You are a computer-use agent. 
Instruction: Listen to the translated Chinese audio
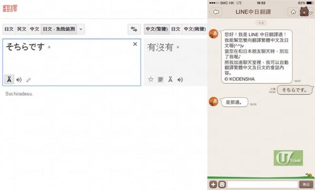tap(180, 80)
